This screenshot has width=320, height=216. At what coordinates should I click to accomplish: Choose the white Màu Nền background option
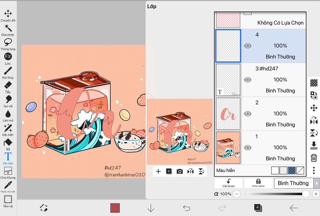pos(275,170)
